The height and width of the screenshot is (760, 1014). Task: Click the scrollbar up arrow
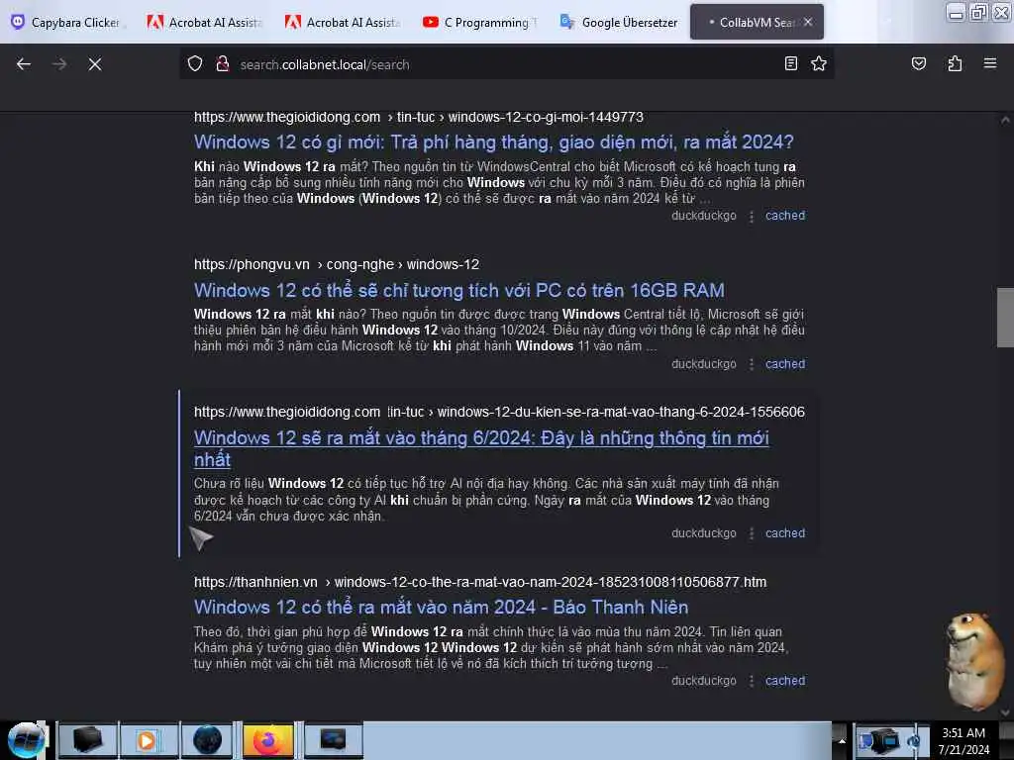[x=1005, y=120]
